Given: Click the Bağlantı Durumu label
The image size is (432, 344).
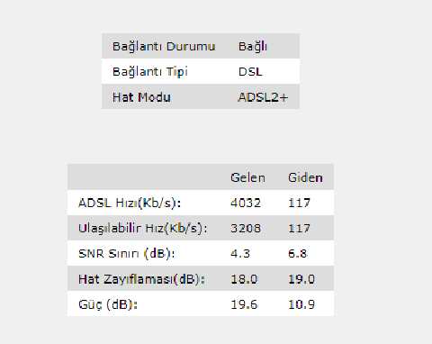Looking at the screenshot, I should 164,47.
